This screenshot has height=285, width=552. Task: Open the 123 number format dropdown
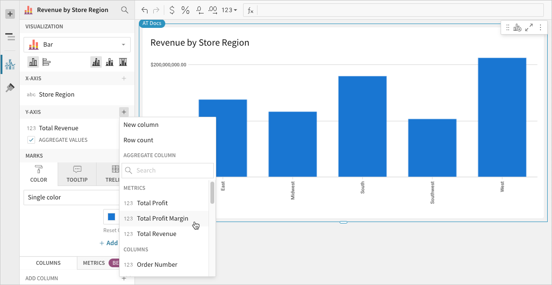click(x=229, y=10)
